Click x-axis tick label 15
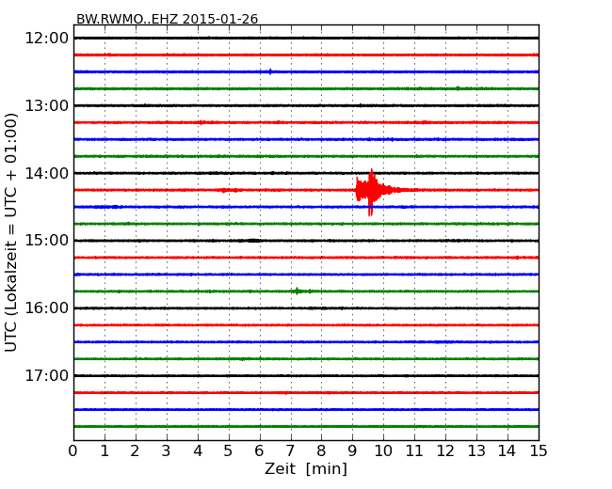The height and width of the screenshot is (489, 612). click(539, 450)
